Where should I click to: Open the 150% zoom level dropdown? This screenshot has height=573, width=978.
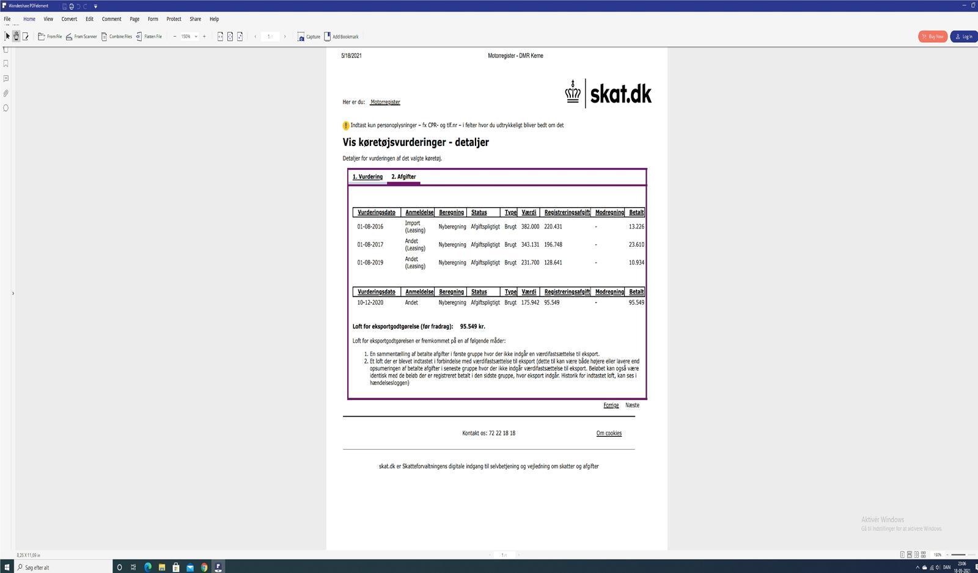196,37
